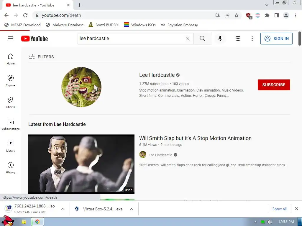The height and width of the screenshot is (226, 302).
Task: Open the volume speaker tray icon
Action: tap(270, 222)
